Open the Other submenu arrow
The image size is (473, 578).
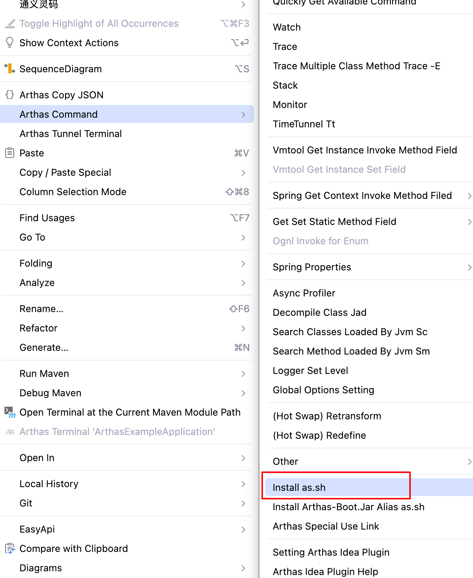pyautogui.click(x=469, y=461)
